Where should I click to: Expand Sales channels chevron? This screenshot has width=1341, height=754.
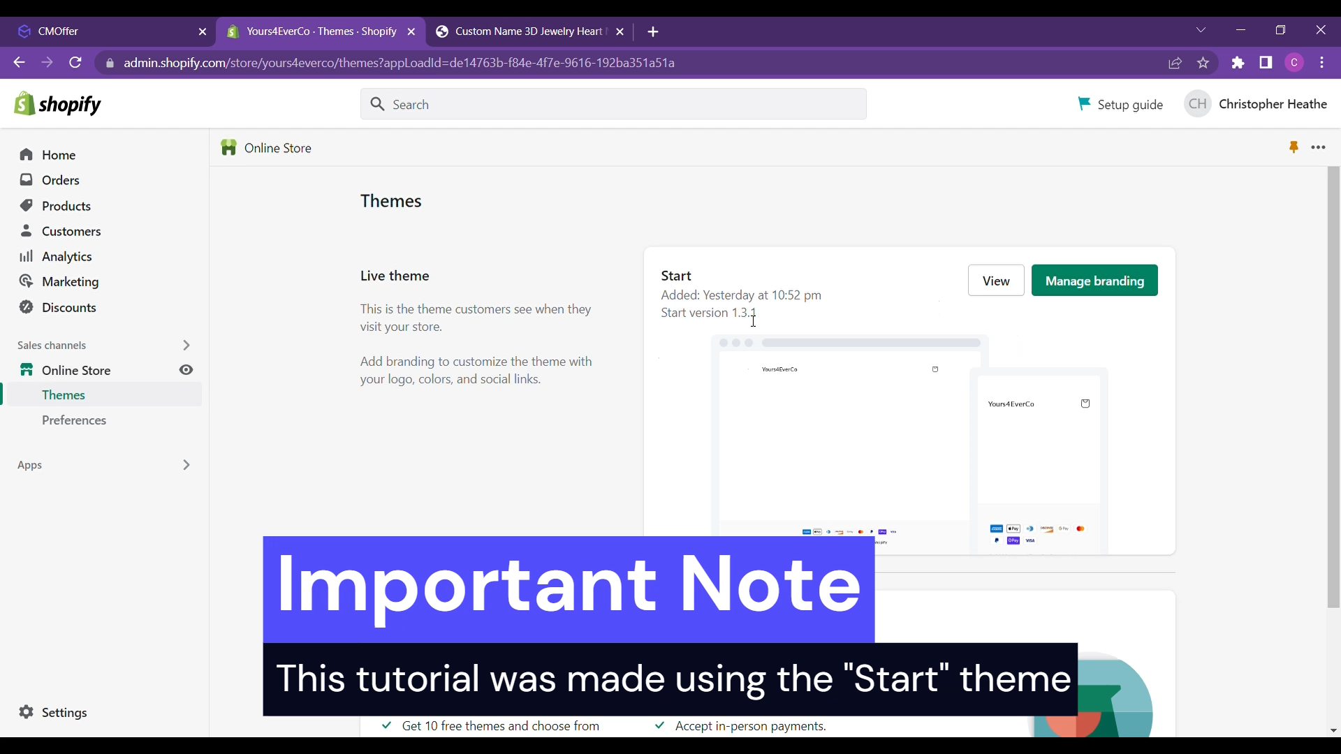coord(186,346)
